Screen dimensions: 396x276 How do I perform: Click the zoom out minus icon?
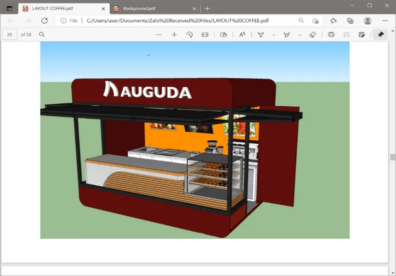click(x=159, y=35)
